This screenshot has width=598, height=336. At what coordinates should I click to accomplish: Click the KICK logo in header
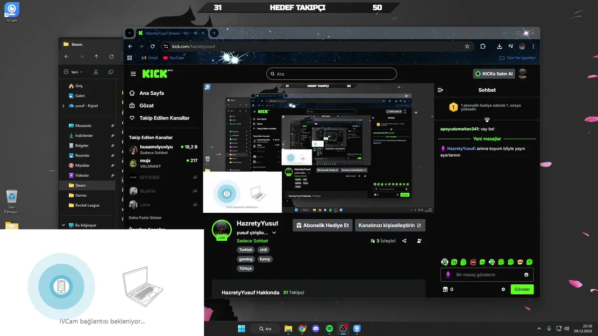tap(157, 74)
